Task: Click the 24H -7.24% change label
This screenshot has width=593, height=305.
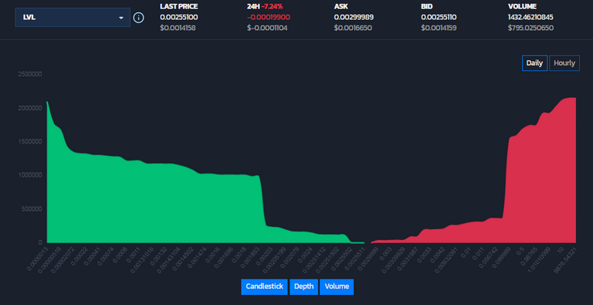Action: coord(265,6)
